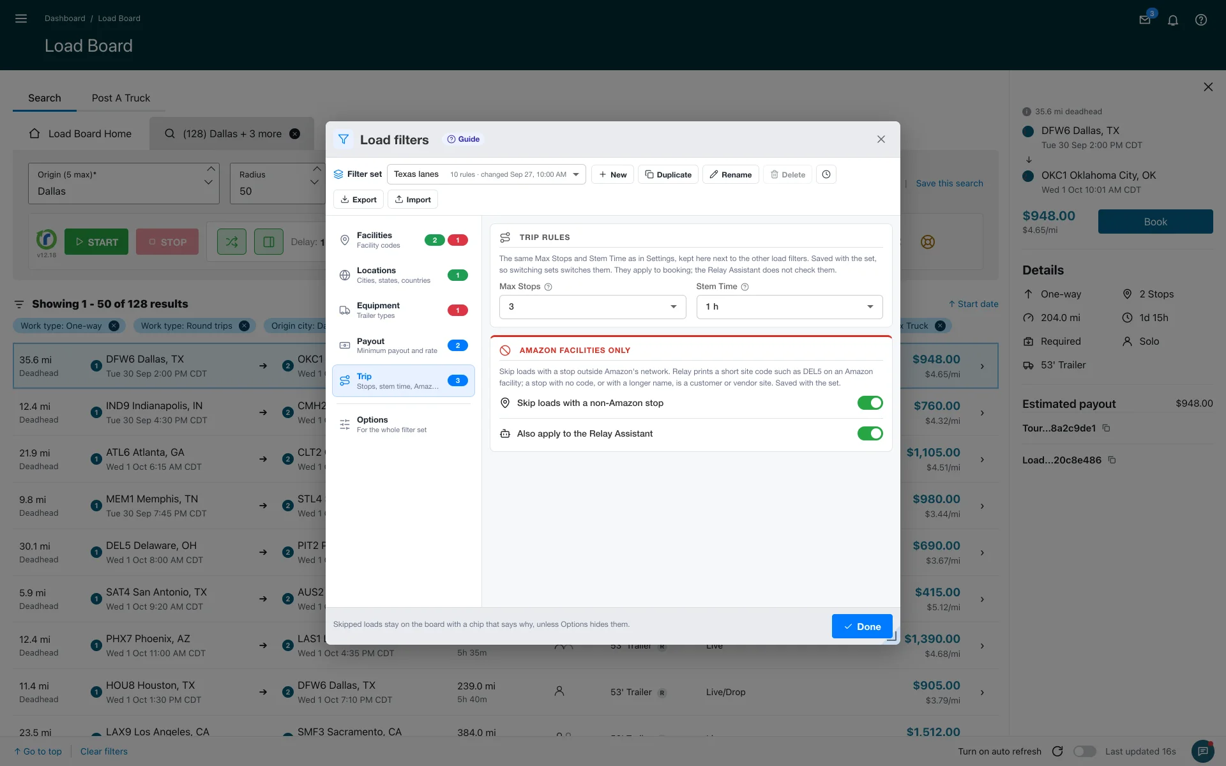The image size is (1226, 766).
Task: Copy the Tour ID 8a2c9de1
Action: [1107, 428]
